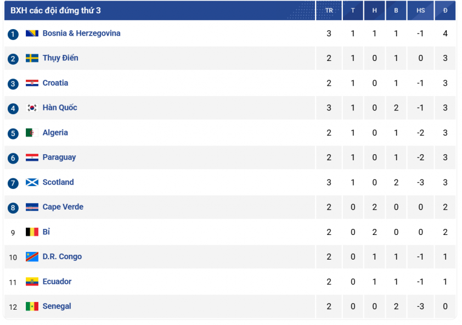
Task: Open the Hàn Quốc team link
Action: pos(60,108)
